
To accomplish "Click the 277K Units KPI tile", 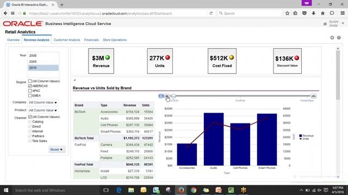I will [x=160, y=61].
